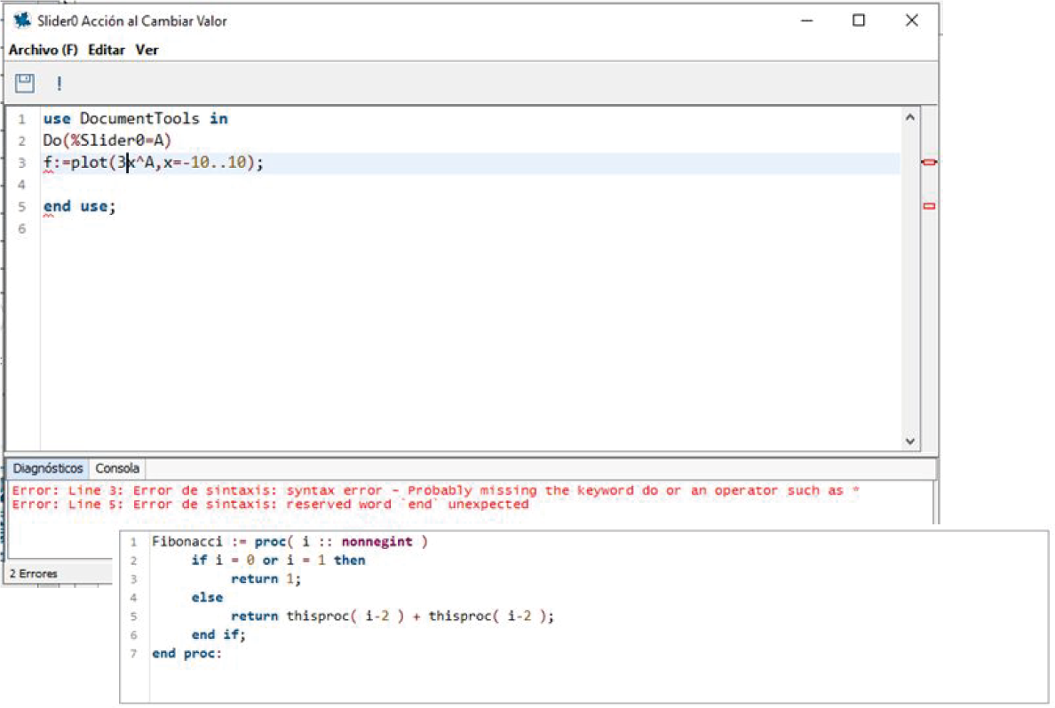Open the Ver menu
Screen dimensions: 1055x708
[x=147, y=50]
